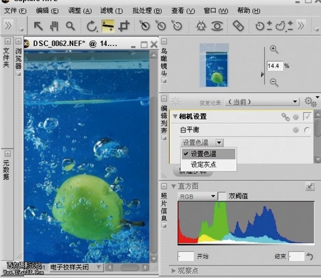
Task: Click the zoom percentage field 14.4
Action: click(x=275, y=66)
